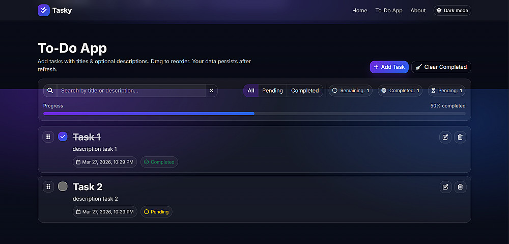Click Task 1 date chip Mar 27, 2026
This screenshot has height=244, width=509.
click(105, 162)
